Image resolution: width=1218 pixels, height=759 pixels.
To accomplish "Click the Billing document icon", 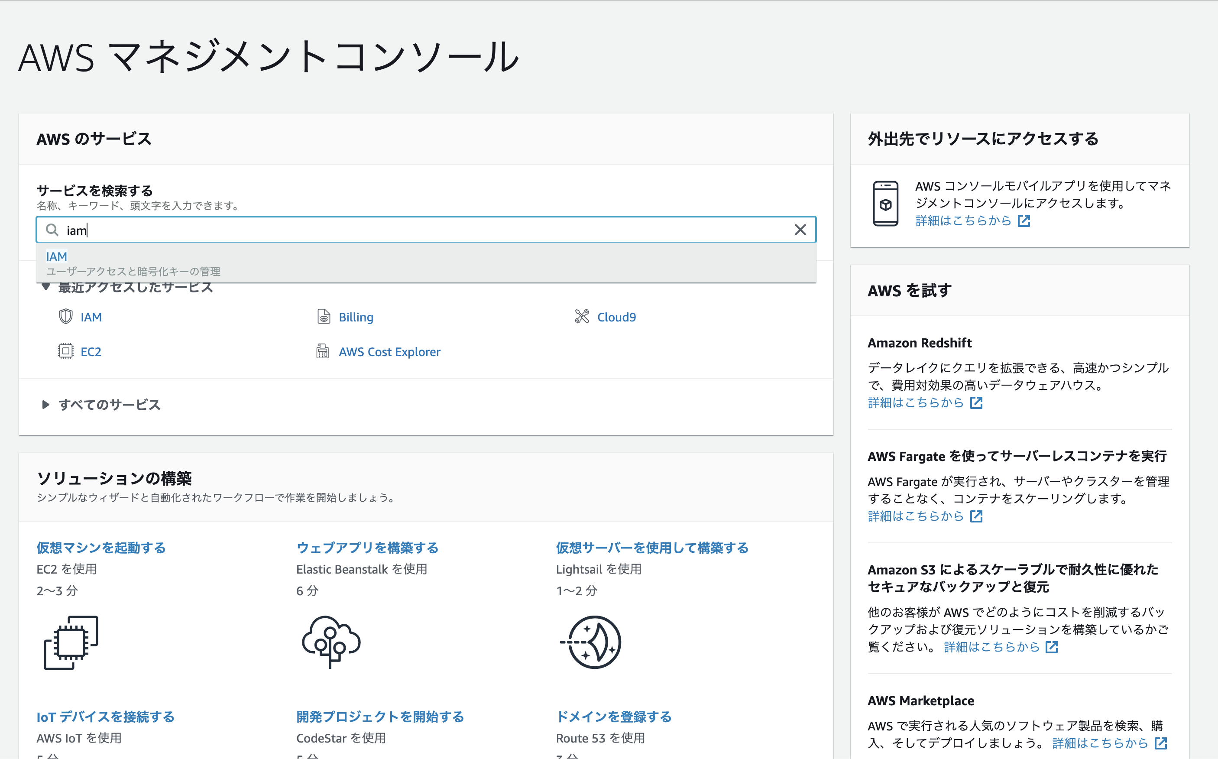I will point(324,317).
